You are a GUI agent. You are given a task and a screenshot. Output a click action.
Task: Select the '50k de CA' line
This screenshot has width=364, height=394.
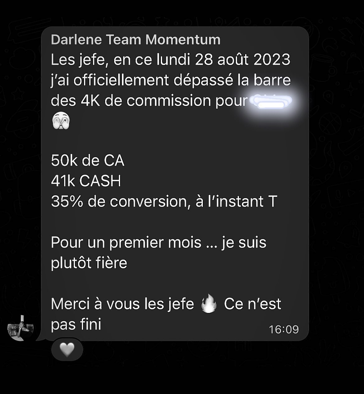pyautogui.click(x=88, y=160)
